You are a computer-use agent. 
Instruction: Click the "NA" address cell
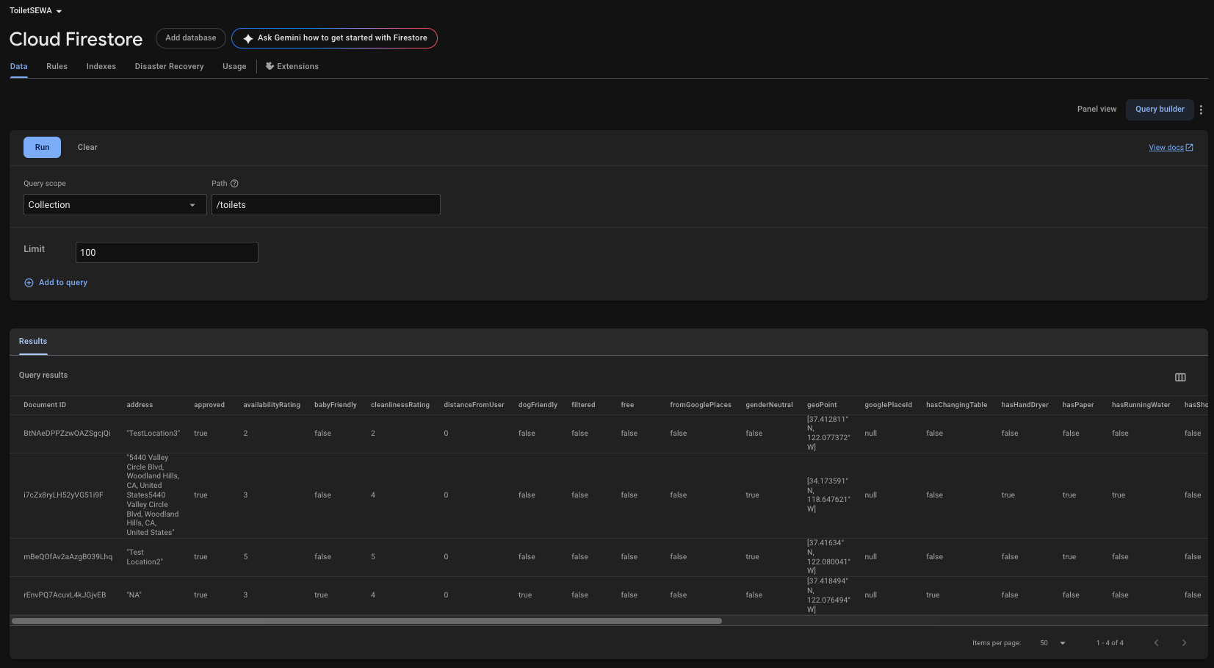[x=134, y=595]
